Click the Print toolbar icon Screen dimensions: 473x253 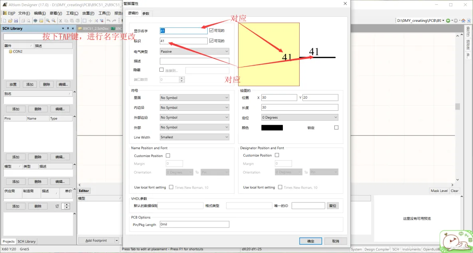tap(23, 21)
